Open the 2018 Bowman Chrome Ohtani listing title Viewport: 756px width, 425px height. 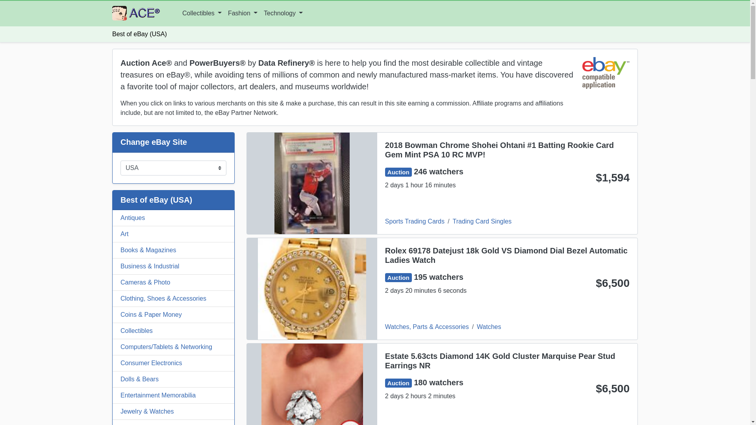(x=499, y=150)
